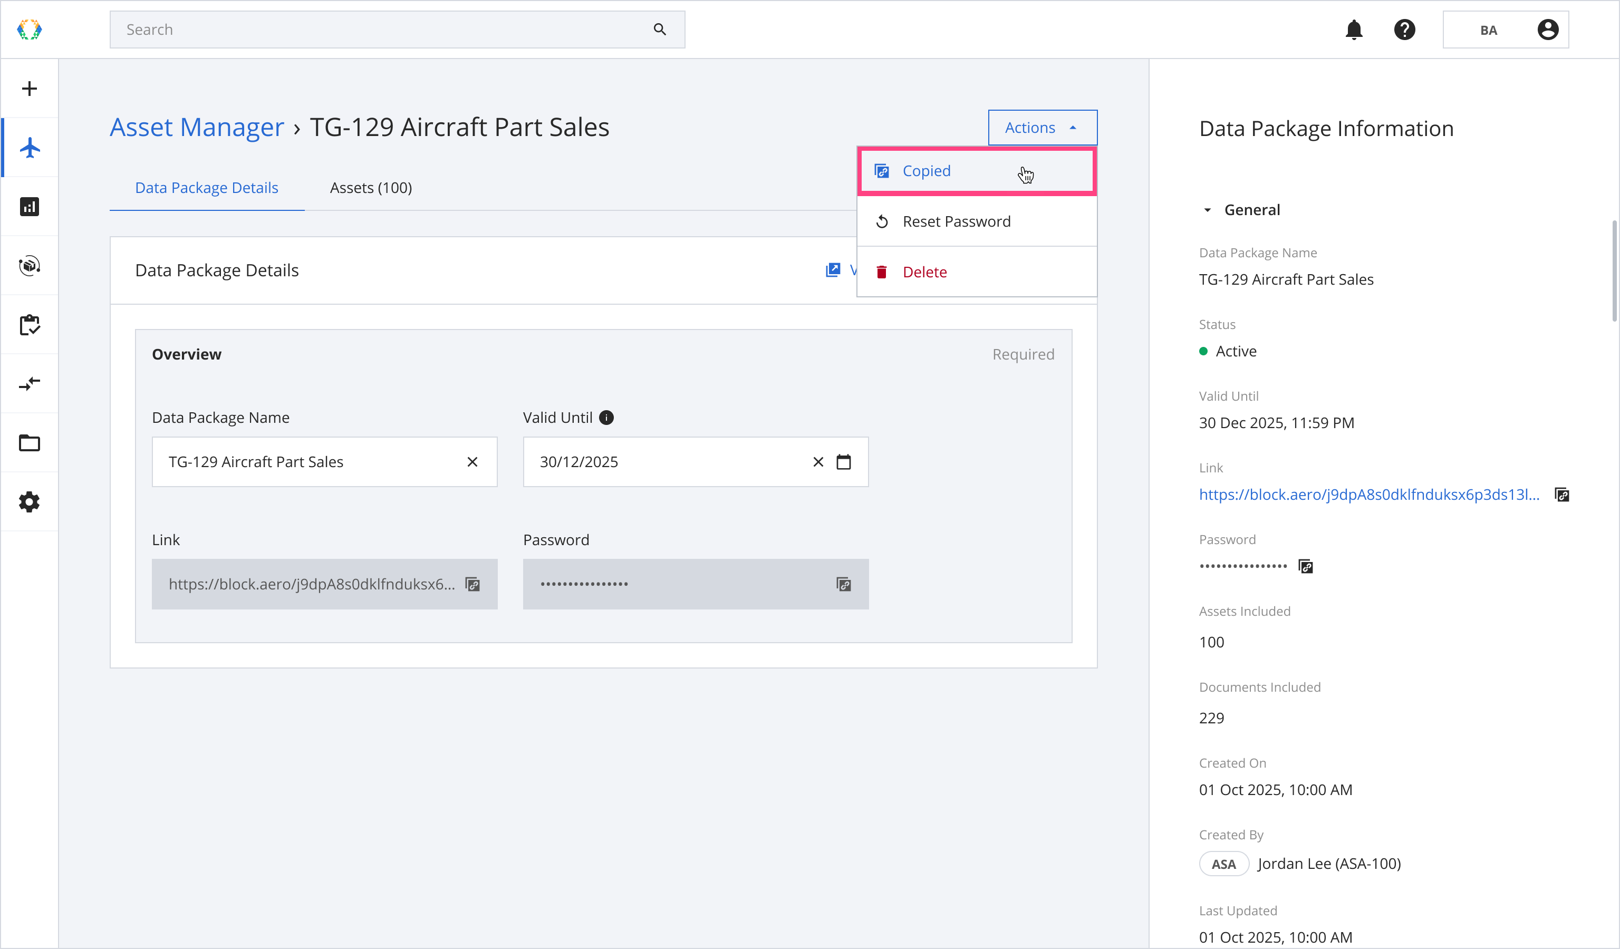Click the airplane Asset Manager sidebar icon
This screenshot has height=949, width=1620.
pos(30,148)
